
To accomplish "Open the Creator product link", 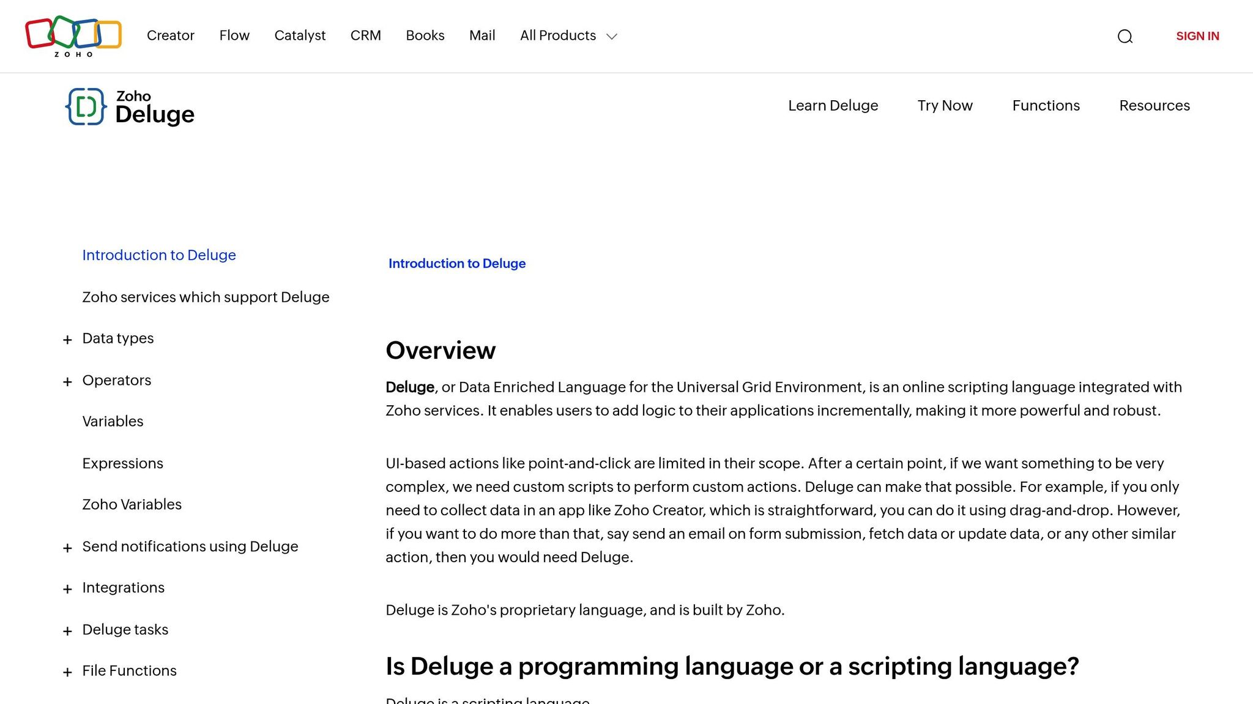I will (170, 36).
